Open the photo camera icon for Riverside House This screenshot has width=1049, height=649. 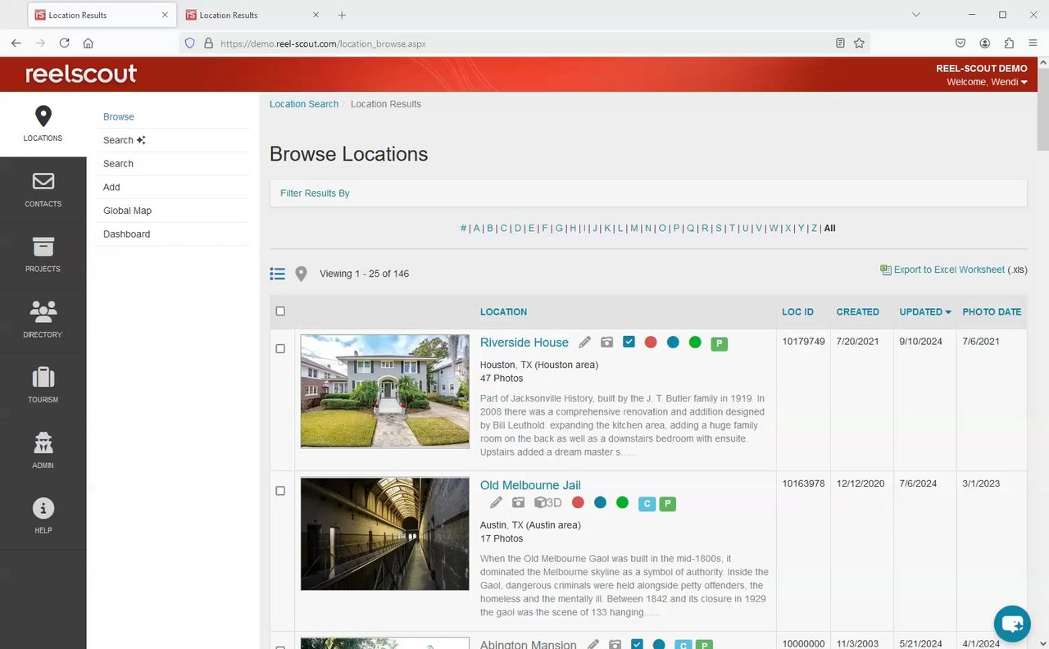606,343
